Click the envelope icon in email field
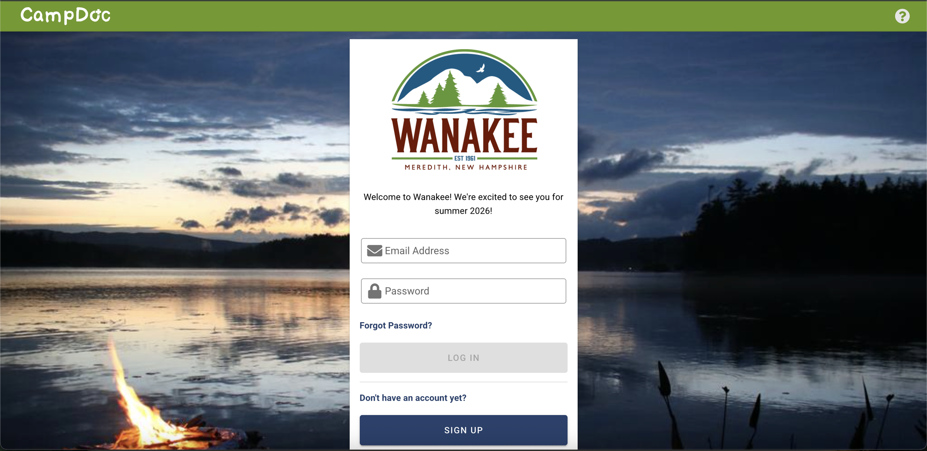This screenshot has height=451, width=927. pyautogui.click(x=375, y=251)
